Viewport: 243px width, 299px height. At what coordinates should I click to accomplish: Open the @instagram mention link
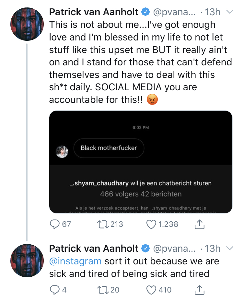(75, 261)
